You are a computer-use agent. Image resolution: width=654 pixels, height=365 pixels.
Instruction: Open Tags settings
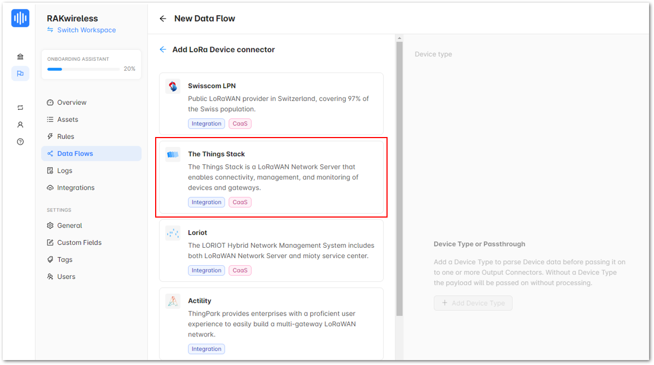pyautogui.click(x=92, y=259)
